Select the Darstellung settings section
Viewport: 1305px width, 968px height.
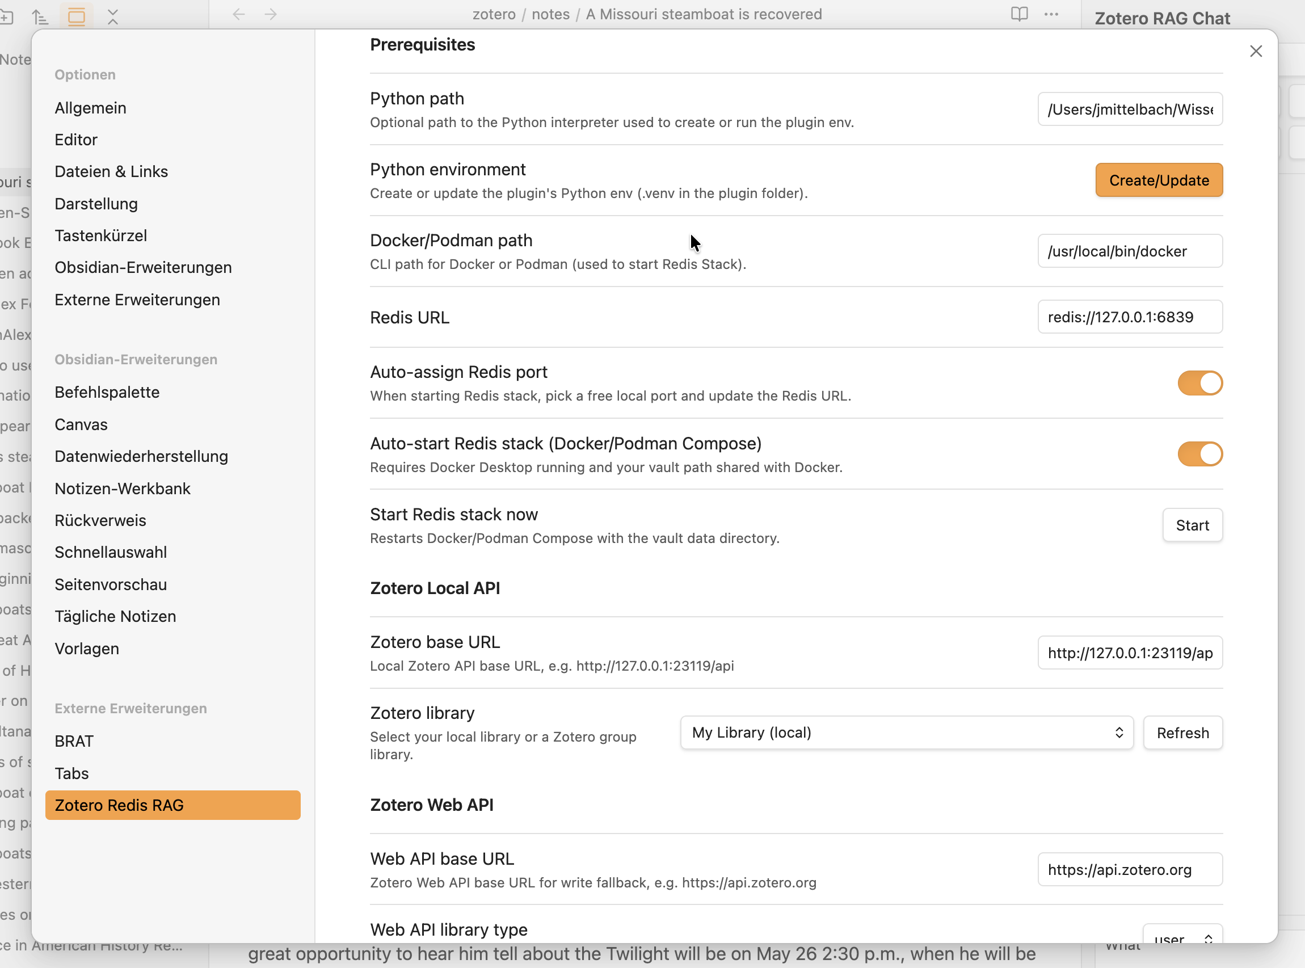(96, 204)
